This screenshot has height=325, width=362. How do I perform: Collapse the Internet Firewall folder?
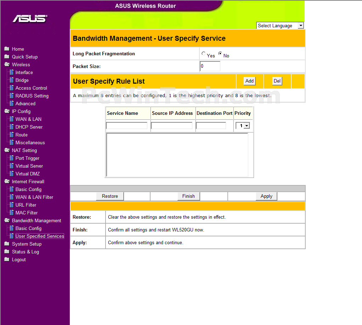(7, 181)
